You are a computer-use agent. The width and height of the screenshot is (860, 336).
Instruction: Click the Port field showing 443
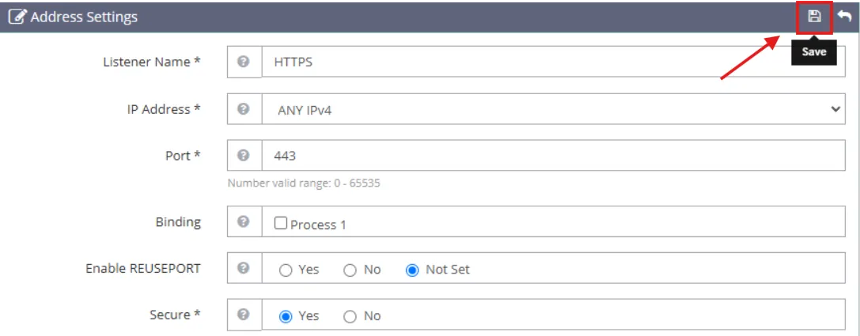click(553, 156)
